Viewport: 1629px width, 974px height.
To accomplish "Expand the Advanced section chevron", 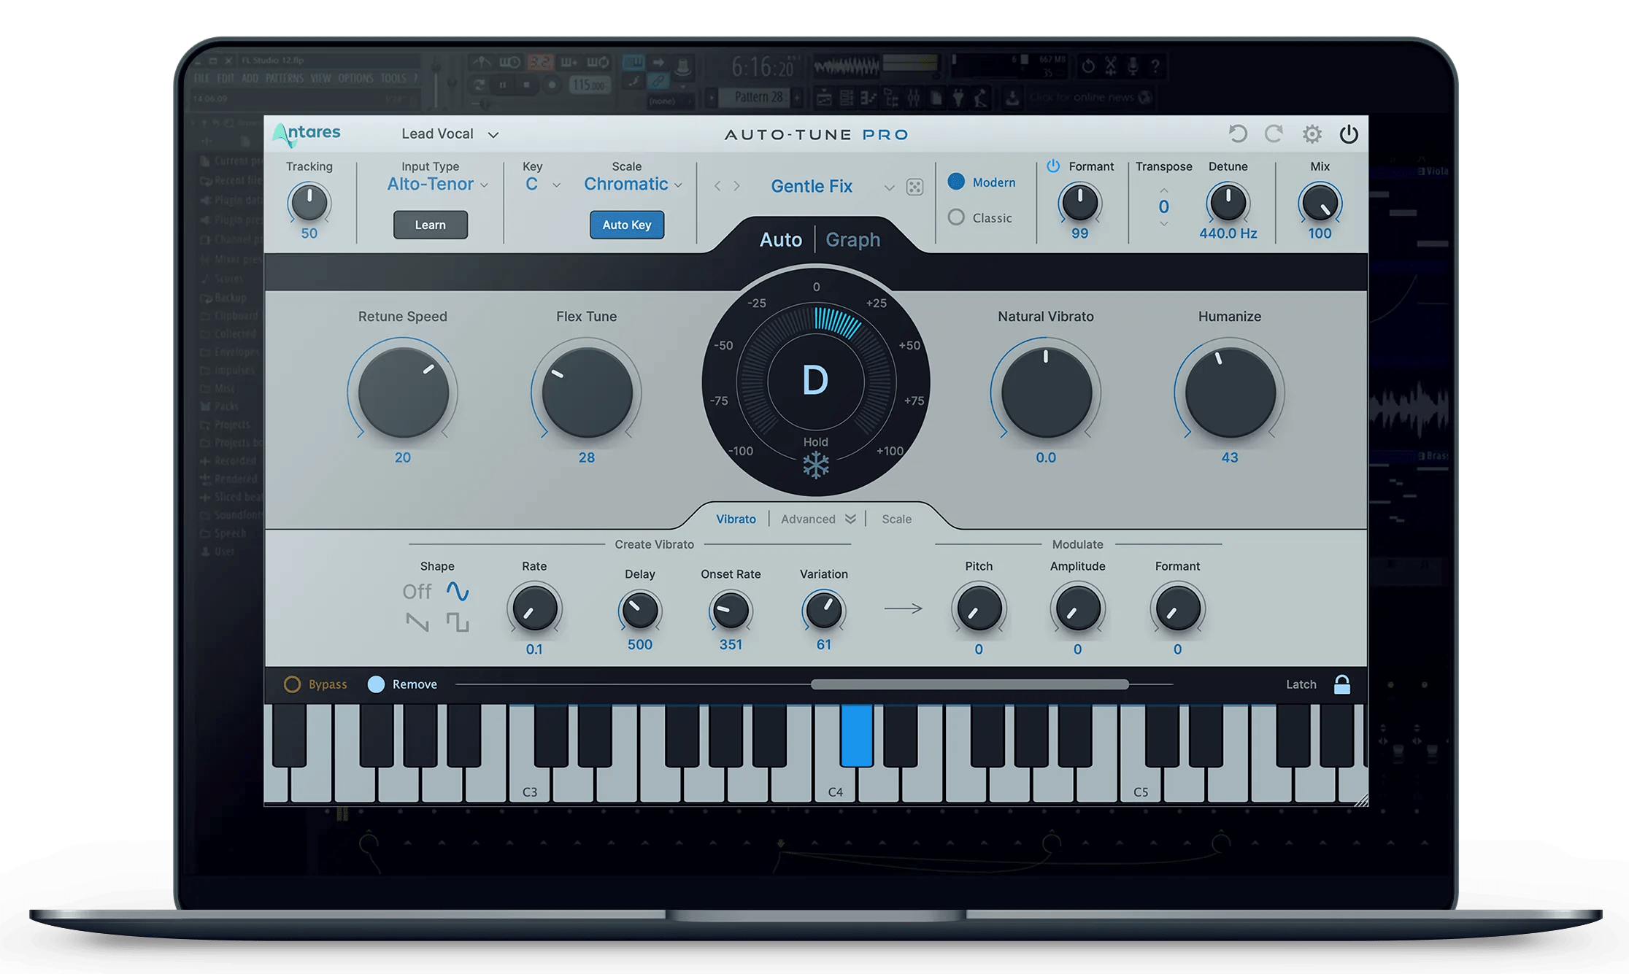I will 850,519.
